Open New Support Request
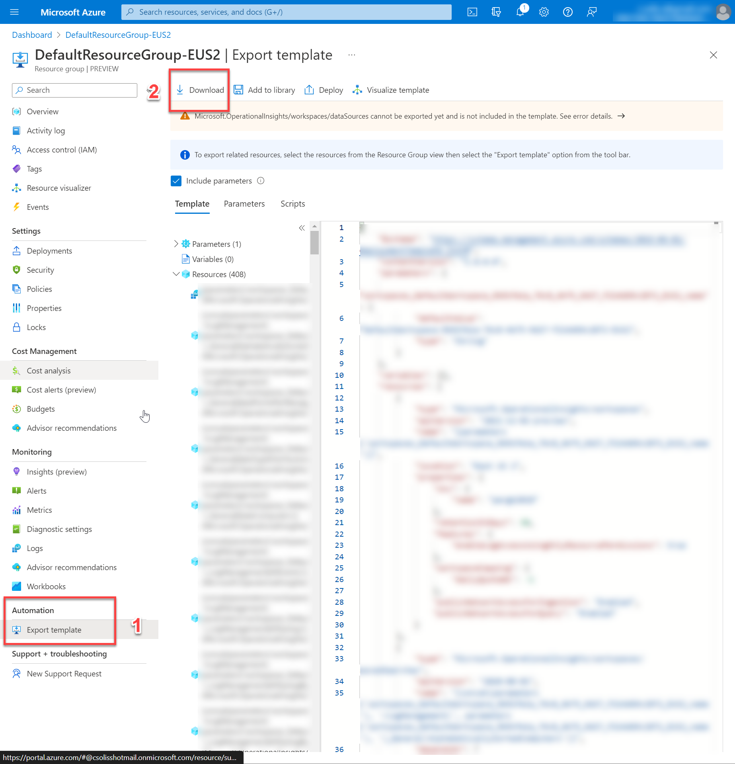The image size is (735, 764). click(x=64, y=674)
